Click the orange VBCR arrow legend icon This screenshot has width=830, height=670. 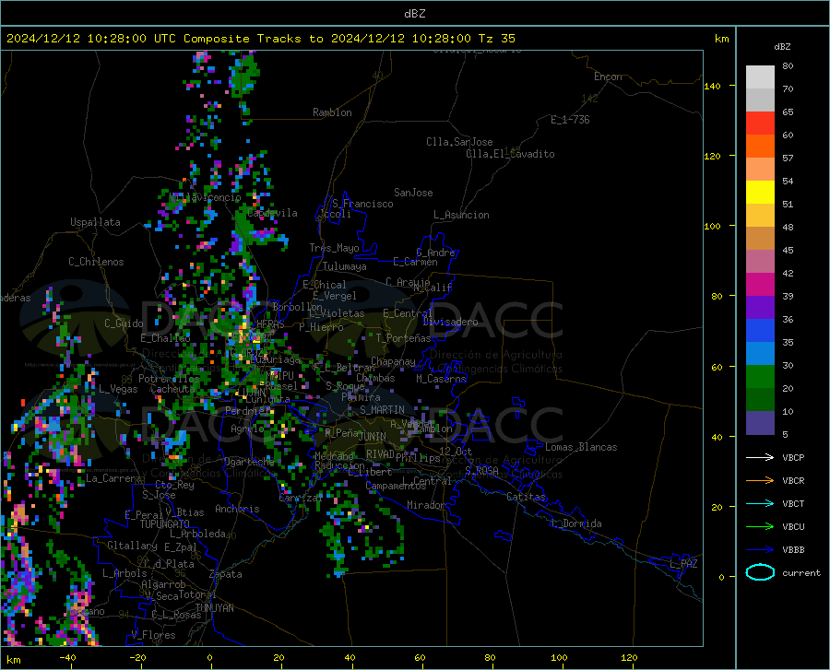point(760,480)
